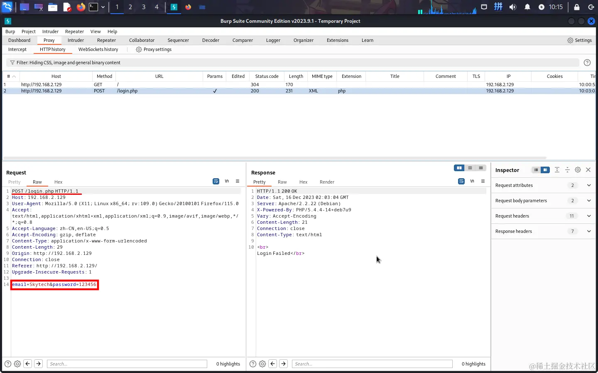Select combined tabbed layout
The height and width of the screenshot is (373, 598).
tap(481, 168)
